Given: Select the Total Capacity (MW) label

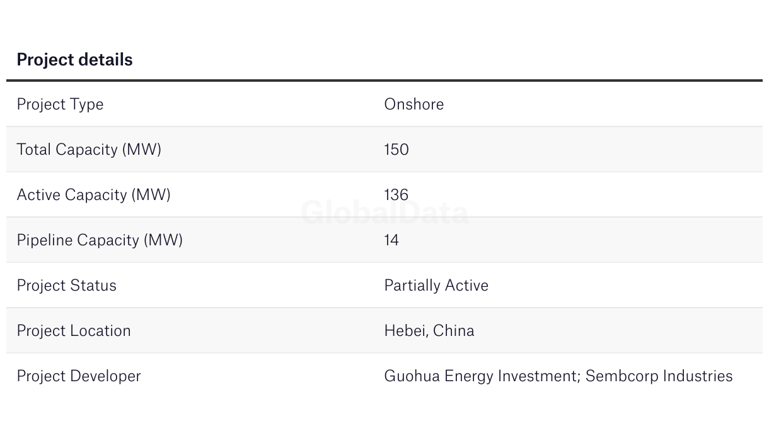Looking at the screenshot, I should pyautogui.click(x=89, y=150).
